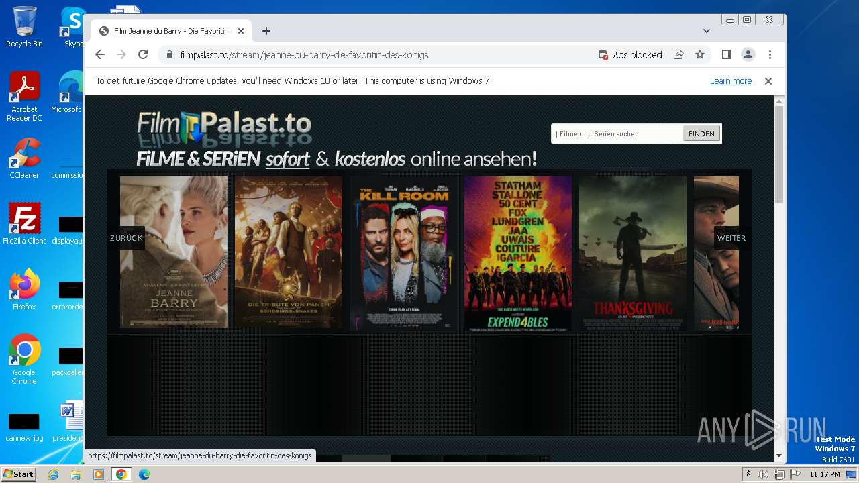Select the Film Jeanne du Barry tab

[x=171, y=31]
